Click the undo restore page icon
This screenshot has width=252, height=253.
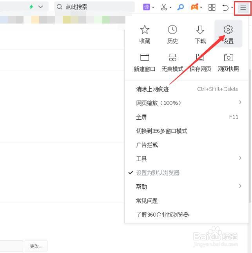(225, 7)
